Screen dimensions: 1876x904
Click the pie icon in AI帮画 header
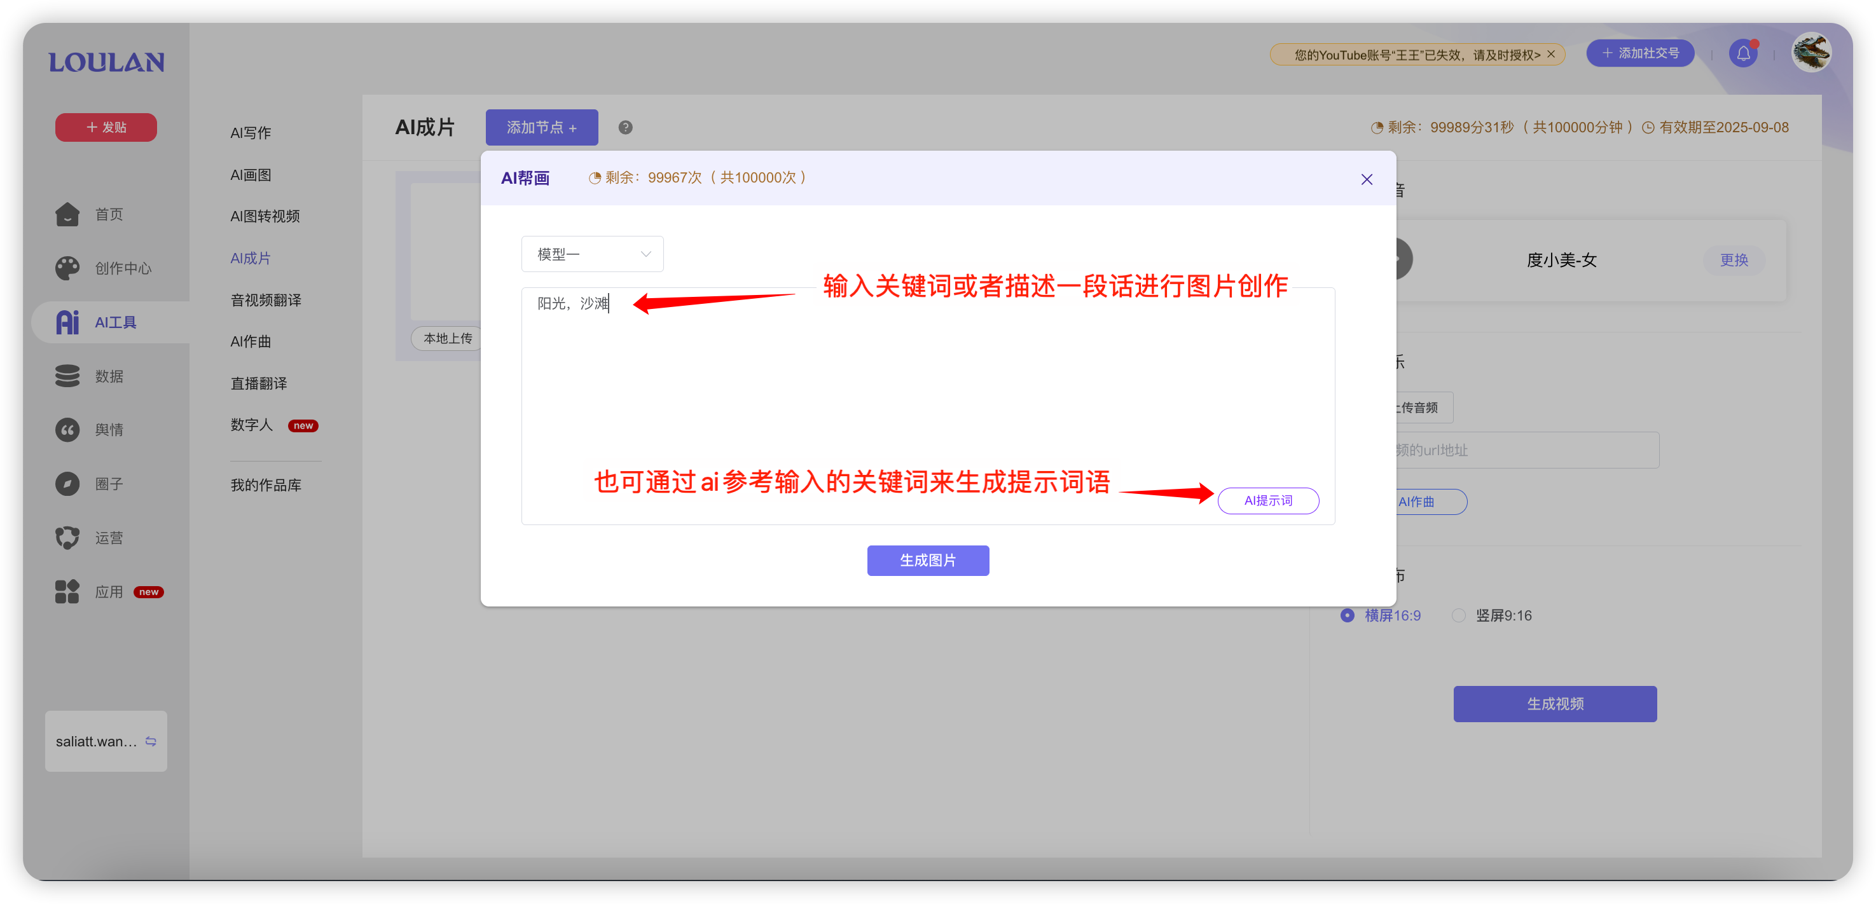pyautogui.click(x=594, y=177)
